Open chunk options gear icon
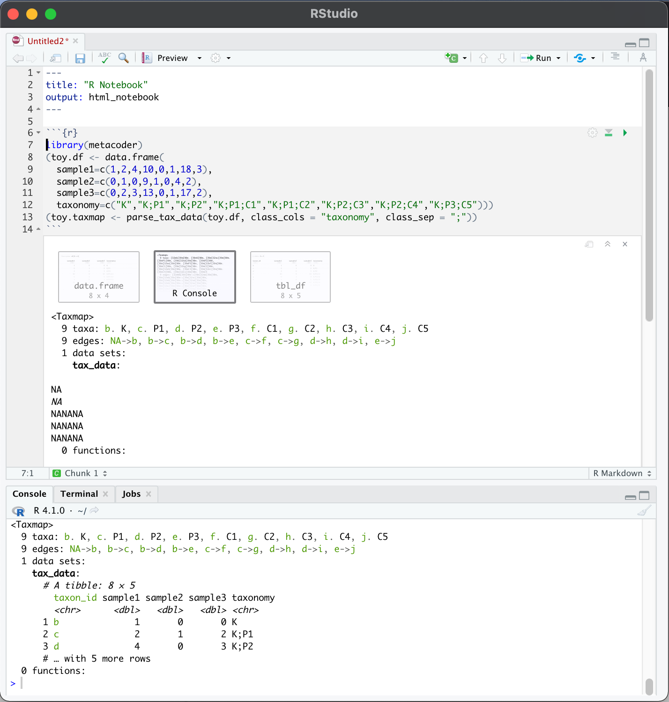The height and width of the screenshot is (702, 669). tap(593, 133)
